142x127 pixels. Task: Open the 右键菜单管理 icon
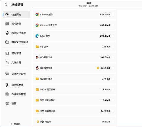click(7, 94)
